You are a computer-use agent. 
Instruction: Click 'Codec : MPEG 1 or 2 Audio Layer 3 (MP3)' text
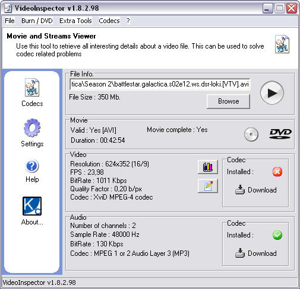[130, 253]
